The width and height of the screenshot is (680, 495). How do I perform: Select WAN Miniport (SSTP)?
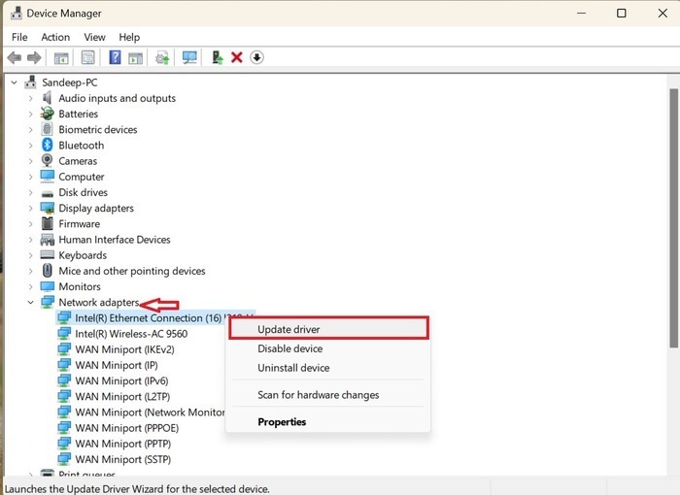click(122, 459)
